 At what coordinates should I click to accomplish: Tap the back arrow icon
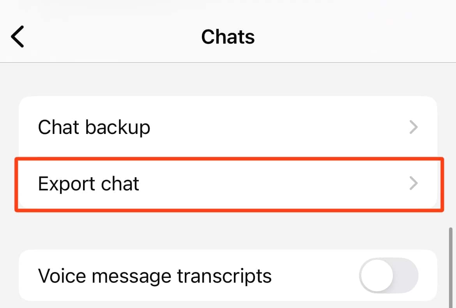(18, 37)
